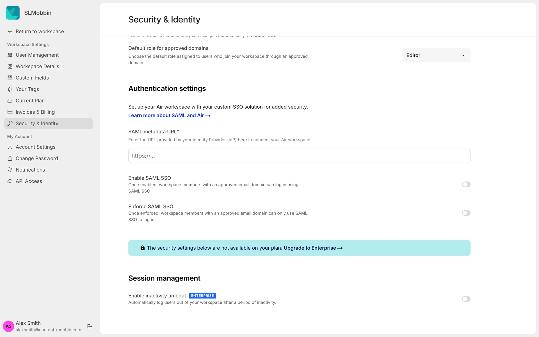The width and height of the screenshot is (539, 337).
Task: Click Return to workspace
Action: point(40,31)
